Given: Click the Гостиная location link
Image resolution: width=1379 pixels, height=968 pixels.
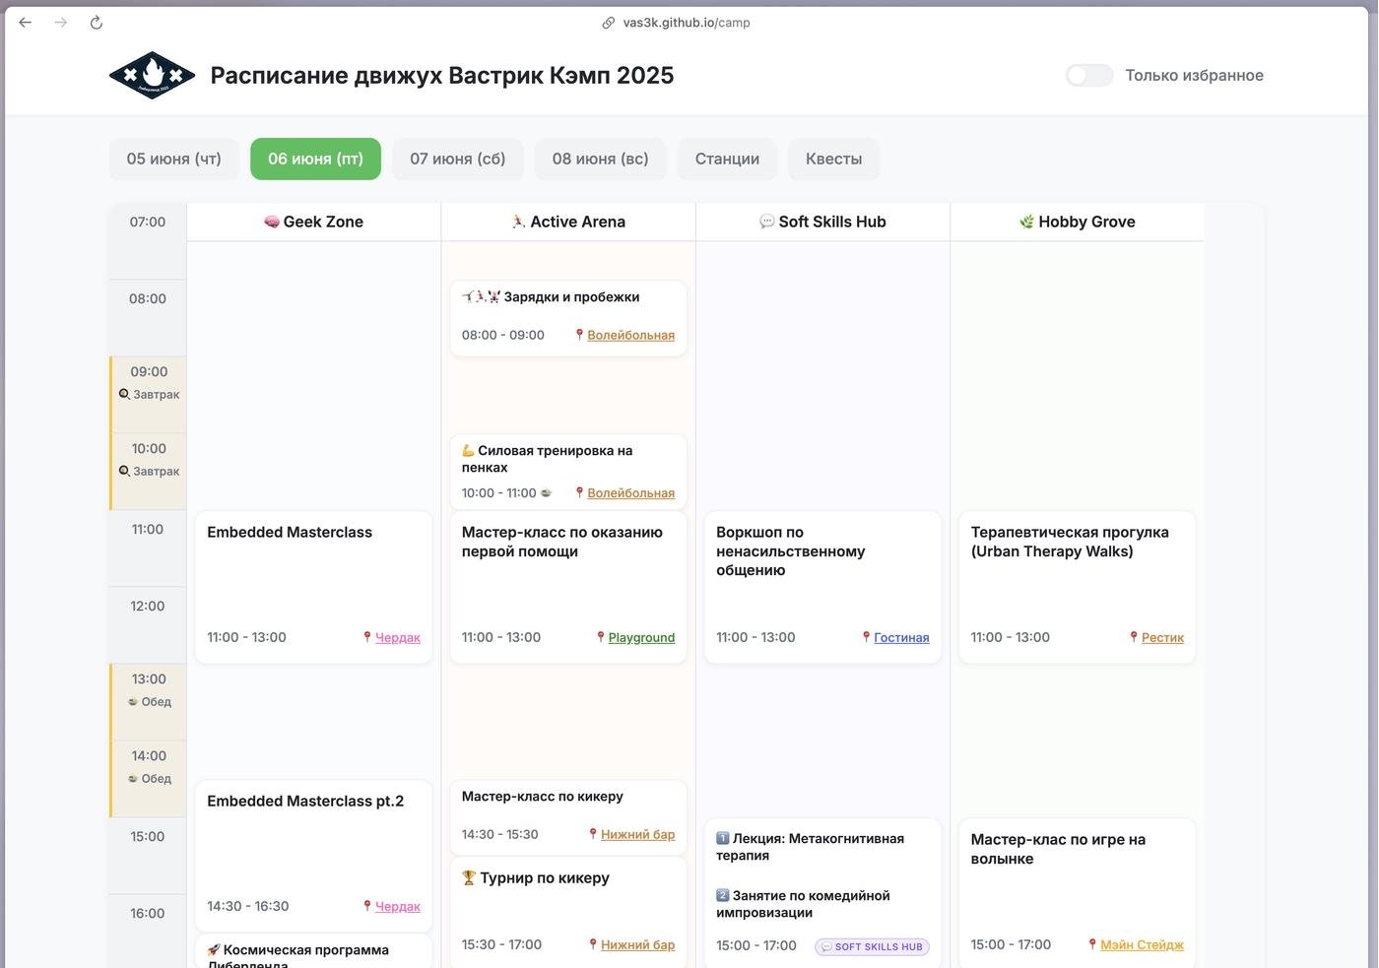Looking at the screenshot, I should (x=901, y=637).
